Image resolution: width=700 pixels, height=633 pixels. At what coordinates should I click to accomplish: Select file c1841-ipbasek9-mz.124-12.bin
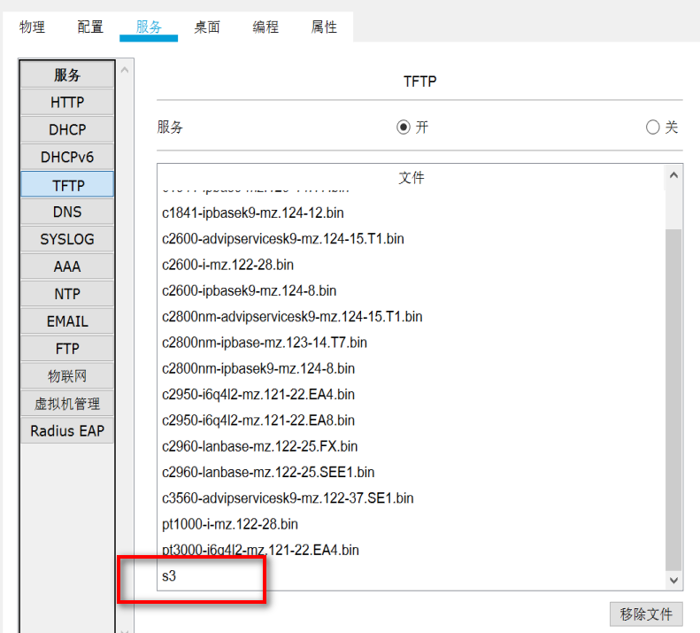coord(253,213)
